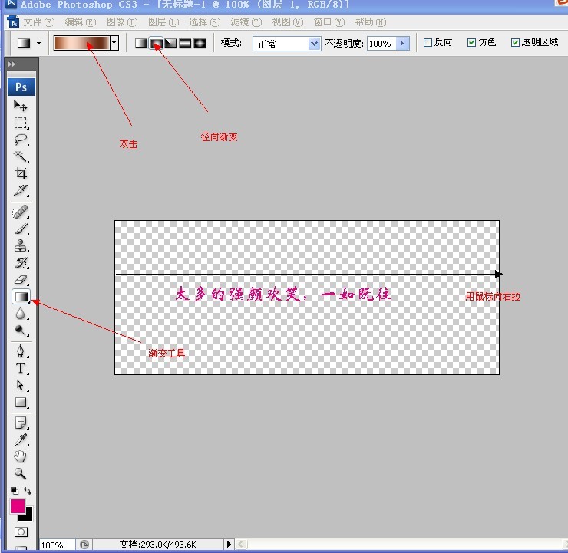Choose radial gradient style

click(x=156, y=43)
